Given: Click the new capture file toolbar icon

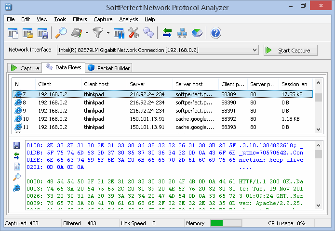Looking at the screenshot, I should tap(13, 33).
